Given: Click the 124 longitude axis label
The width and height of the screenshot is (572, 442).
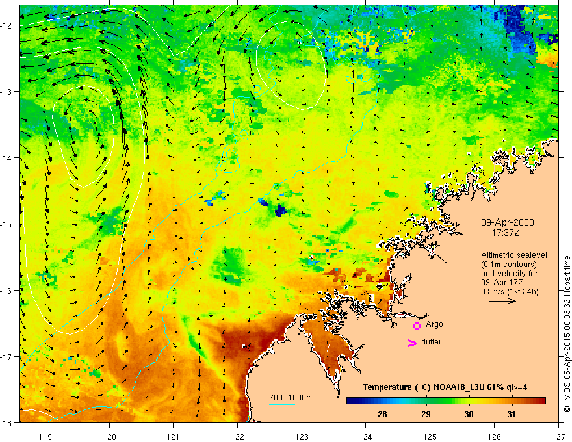Looking at the screenshot, I should pyautogui.click(x=365, y=437).
